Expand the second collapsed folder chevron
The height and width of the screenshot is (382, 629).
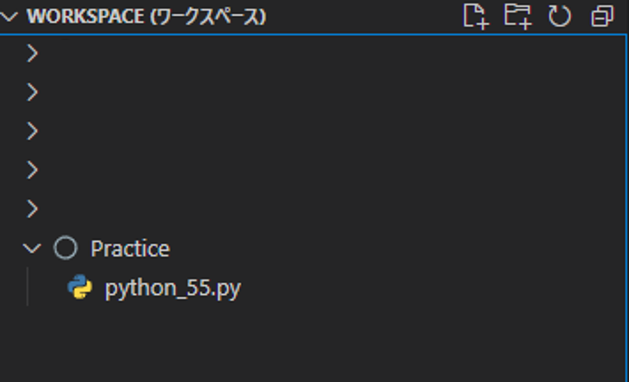pos(32,92)
